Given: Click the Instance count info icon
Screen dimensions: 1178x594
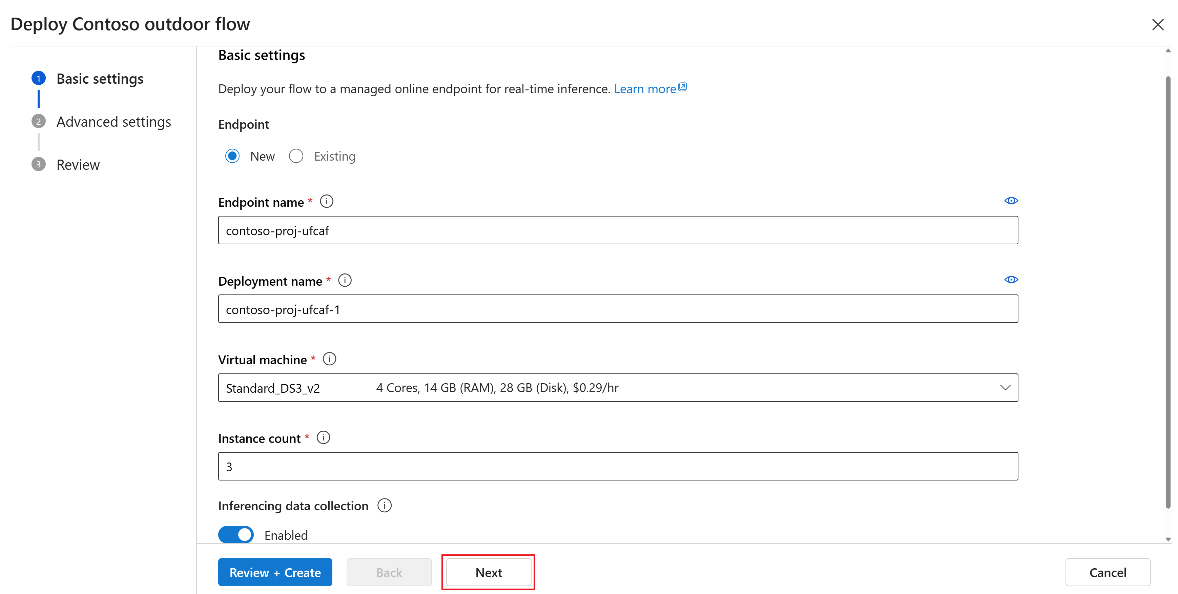Looking at the screenshot, I should click(x=323, y=437).
